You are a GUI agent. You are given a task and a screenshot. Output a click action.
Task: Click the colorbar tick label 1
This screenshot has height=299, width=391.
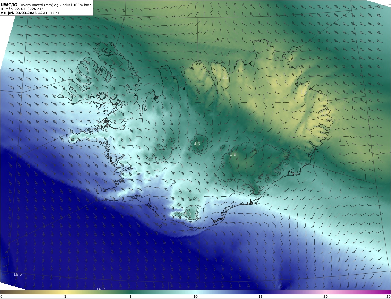[x=65, y=297]
